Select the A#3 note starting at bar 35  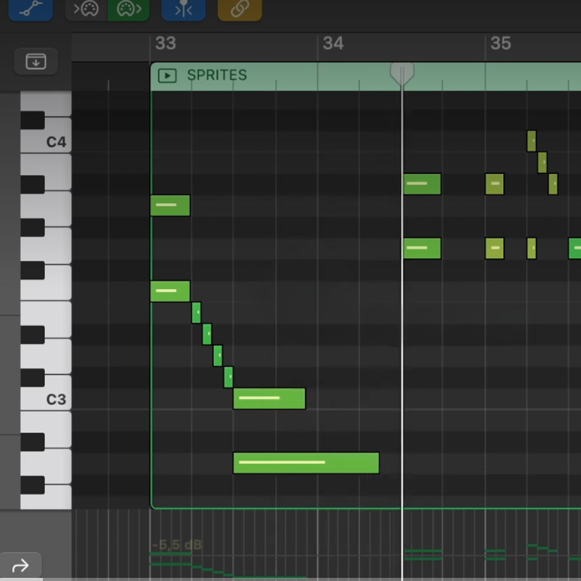point(494,184)
